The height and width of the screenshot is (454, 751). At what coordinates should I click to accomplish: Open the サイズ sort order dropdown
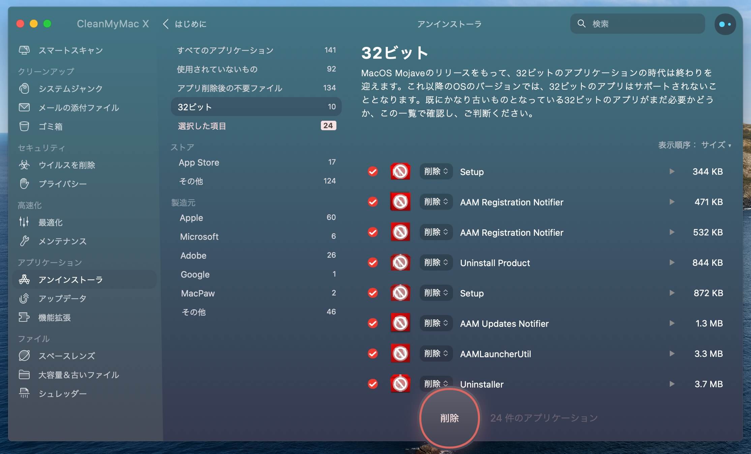point(712,145)
